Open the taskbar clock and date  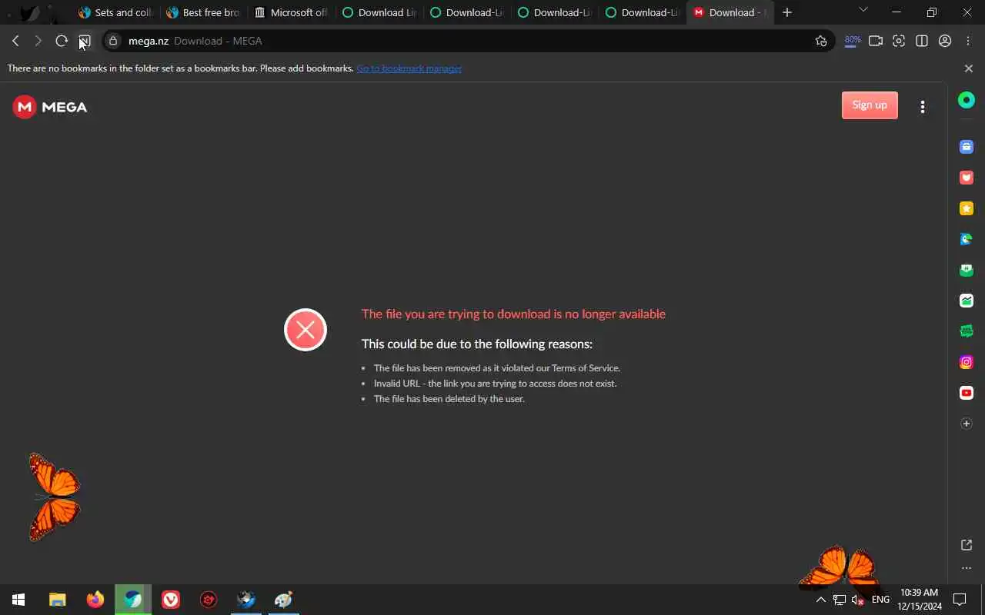[919, 600]
